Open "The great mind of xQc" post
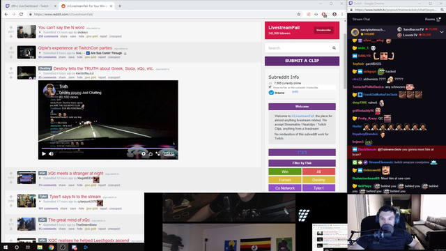 click(69, 220)
